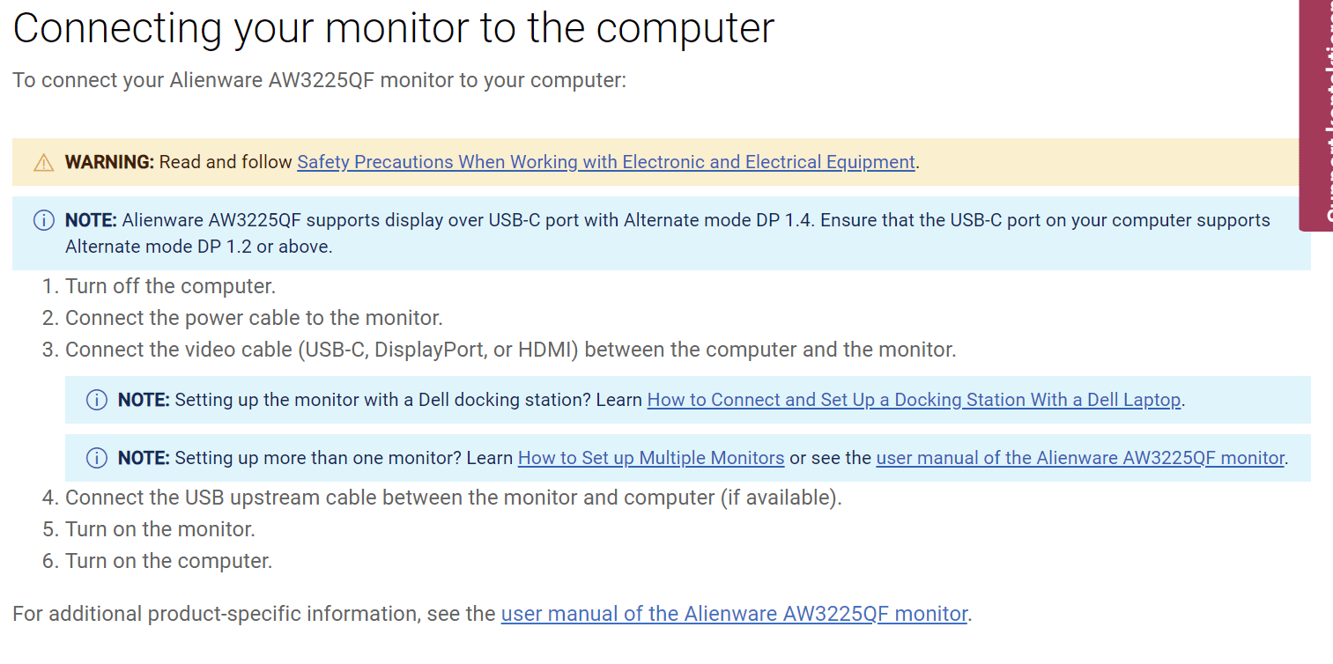
Task: Click the bold WARNING label text
Action: pyautogui.click(x=109, y=162)
